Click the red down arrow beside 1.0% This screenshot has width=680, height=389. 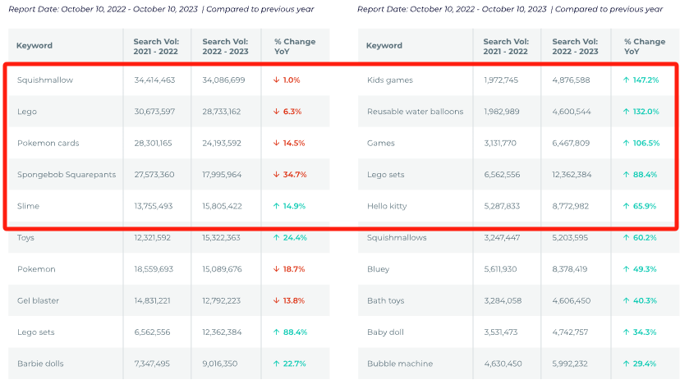(x=276, y=80)
